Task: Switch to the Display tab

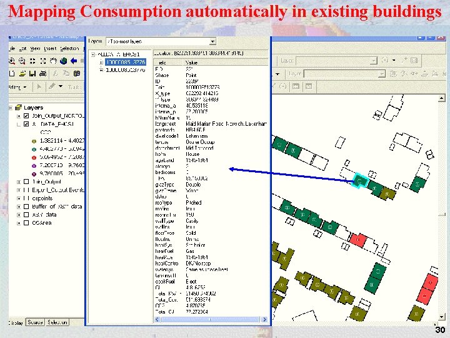Action: point(16,322)
